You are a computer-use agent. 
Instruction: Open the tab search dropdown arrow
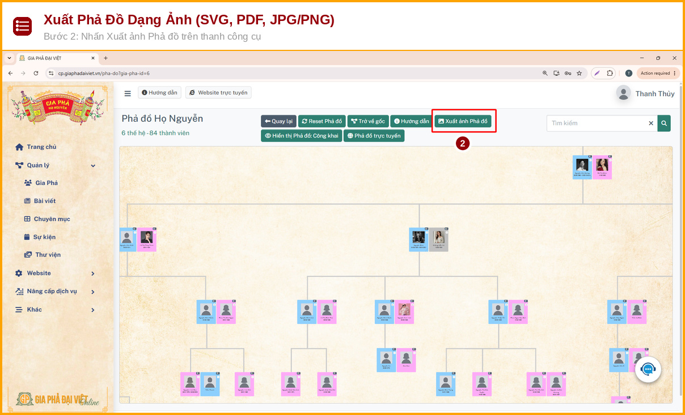coord(9,58)
